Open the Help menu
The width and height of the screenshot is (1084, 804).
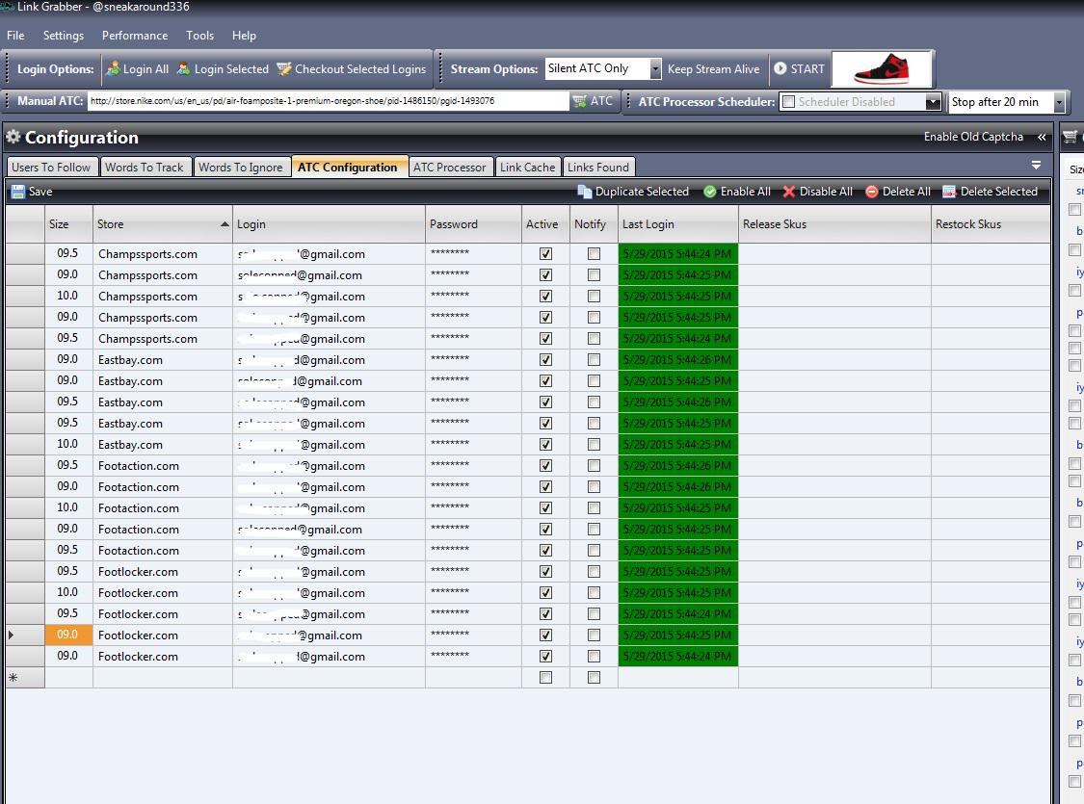(244, 36)
